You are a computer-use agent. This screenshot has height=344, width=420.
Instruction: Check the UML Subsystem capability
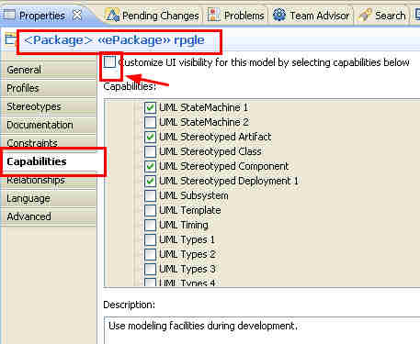pos(150,195)
